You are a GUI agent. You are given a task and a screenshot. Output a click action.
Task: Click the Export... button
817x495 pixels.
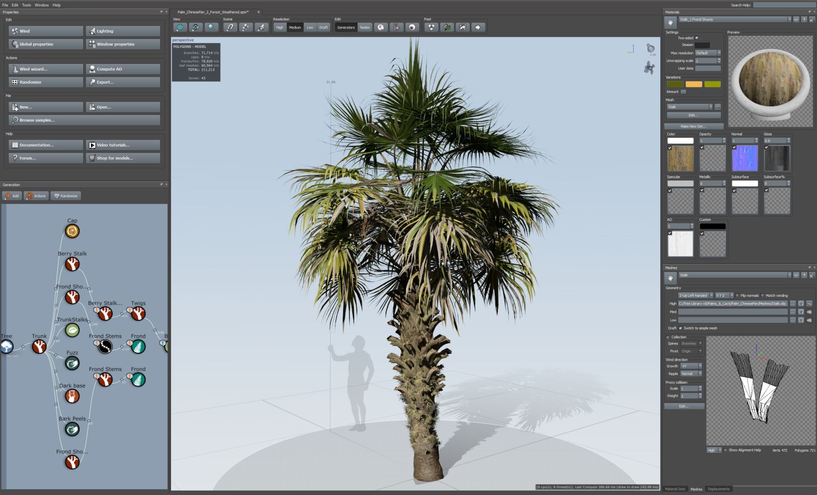pos(123,82)
